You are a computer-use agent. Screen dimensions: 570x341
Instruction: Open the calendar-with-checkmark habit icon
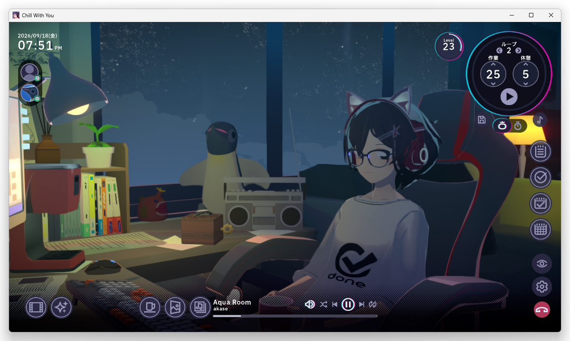[x=541, y=204]
